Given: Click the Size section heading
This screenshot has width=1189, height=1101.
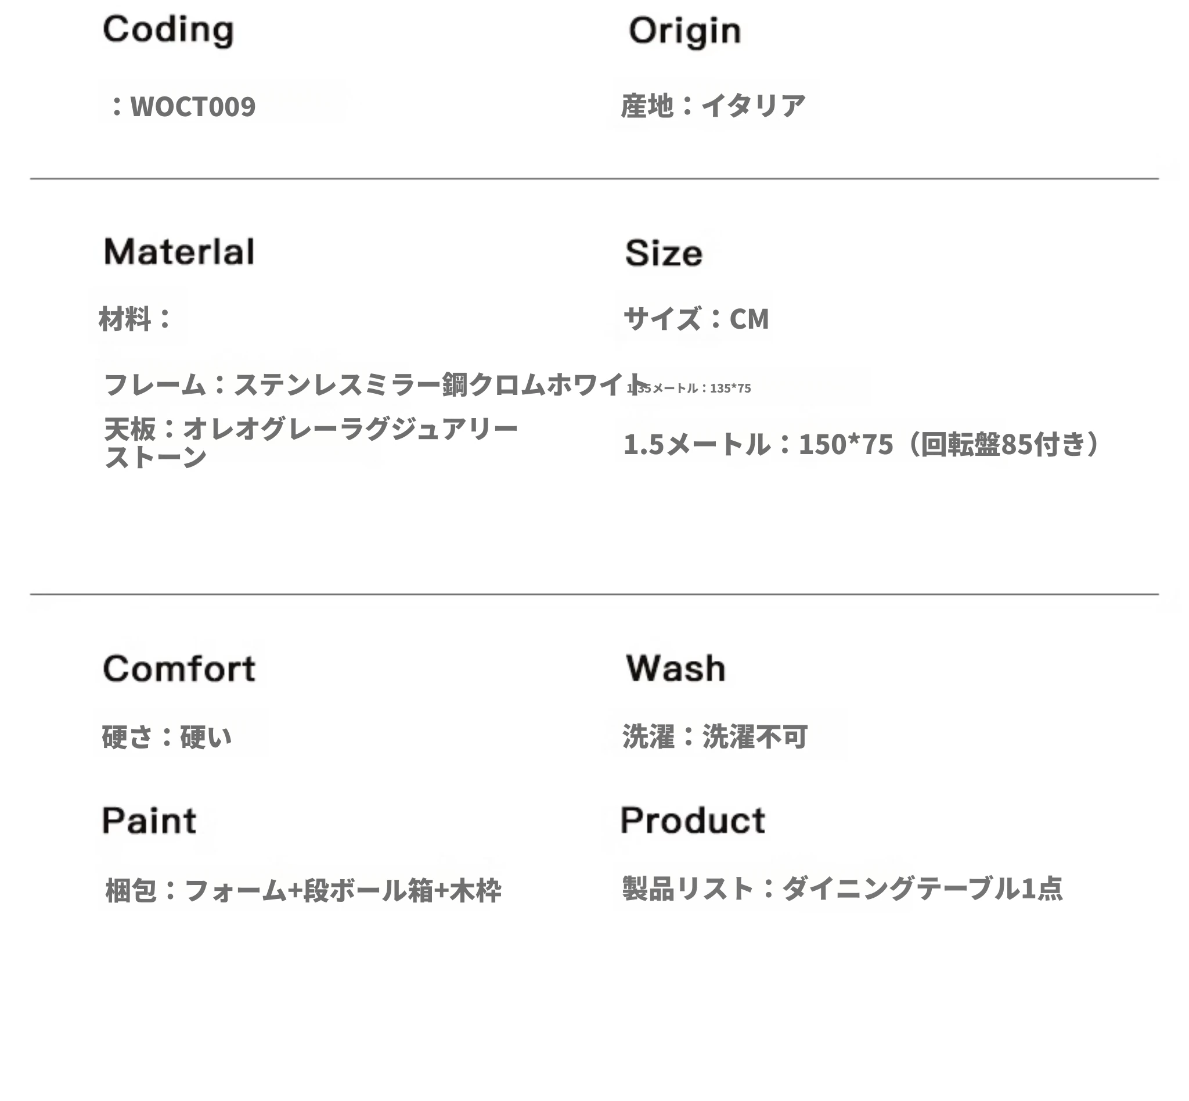Looking at the screenshot, I should point(664,253).
